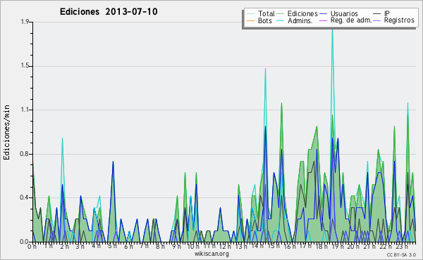Click the 0 h label at axis origin
The height and width of the screenshot is (260, 423).
(x=32, y=246)
